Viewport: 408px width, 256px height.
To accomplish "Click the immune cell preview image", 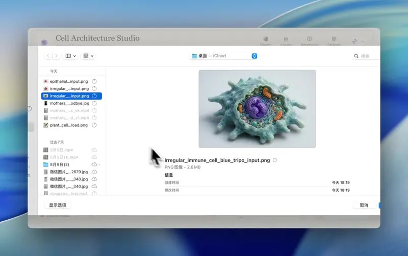I will pyautogui.click(x=257, y=109).
